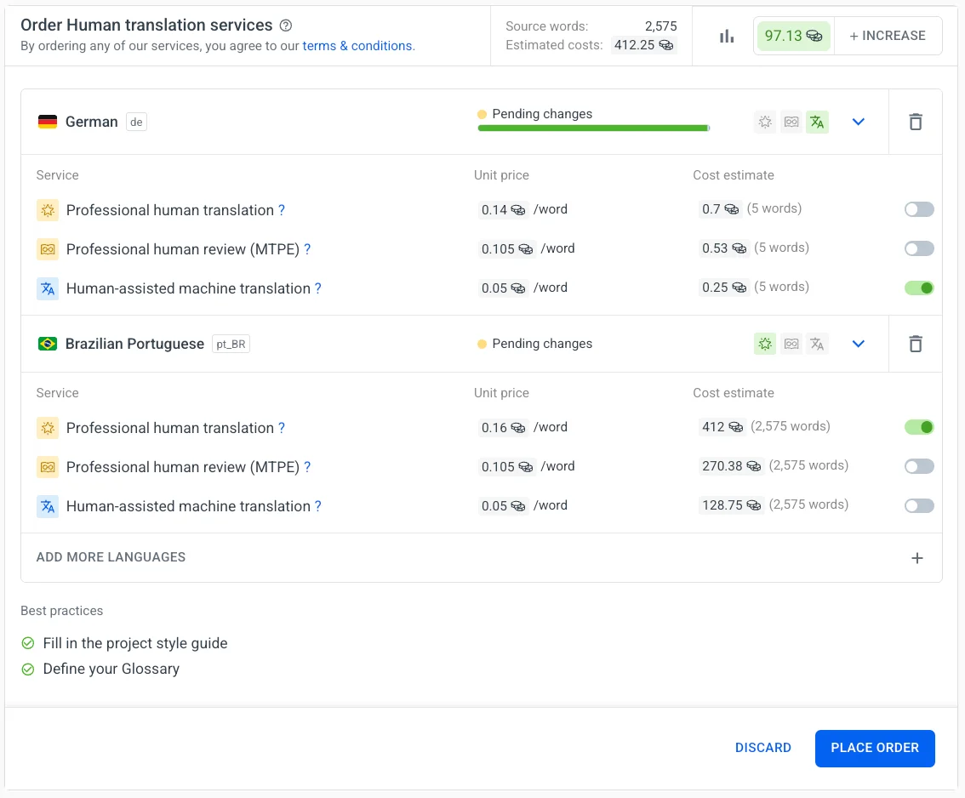Disable German Human-assisted machine translation toggle
The height and width of the screenshot is (798, 965).
tap(919, 288)
